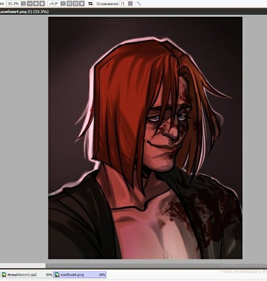
Task: Rotate canvas clockwise
Action: tap(75, 4)
